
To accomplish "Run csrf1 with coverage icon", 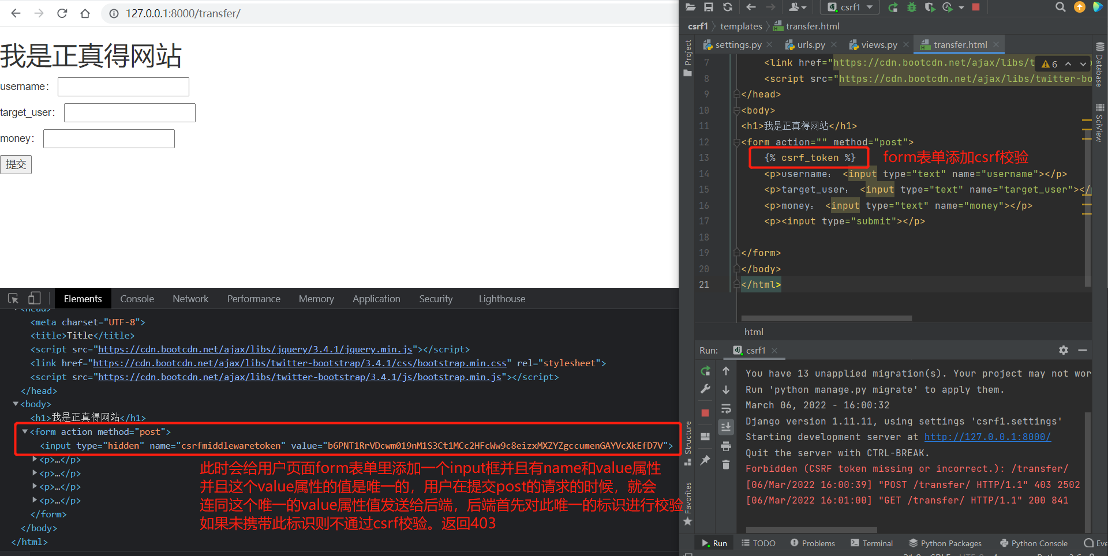I will pos(929,7).
